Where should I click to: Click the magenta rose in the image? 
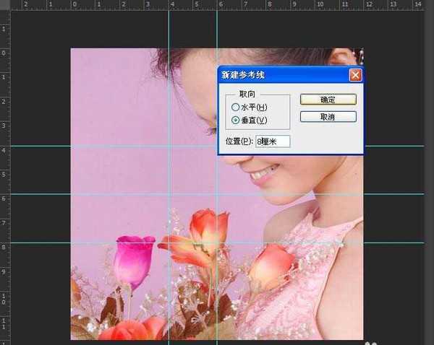[x=132, y=260]
